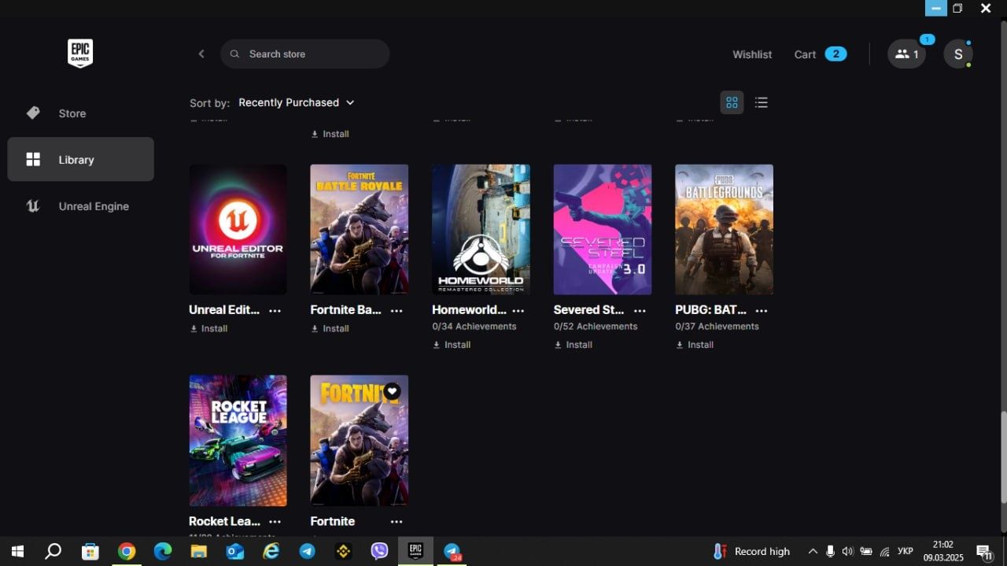Open the Cart

pos(820,54)
